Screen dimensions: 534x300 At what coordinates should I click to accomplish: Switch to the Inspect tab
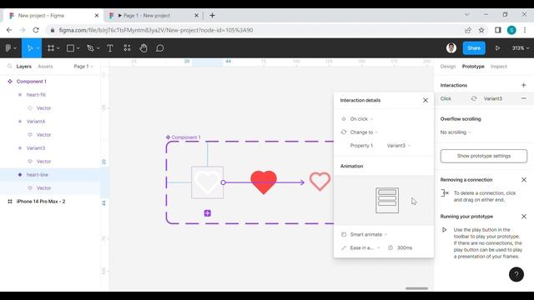(x=499, y=67)
